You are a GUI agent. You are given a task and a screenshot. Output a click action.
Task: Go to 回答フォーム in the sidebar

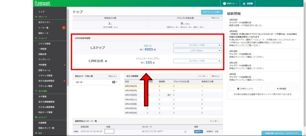[x=44, y=70]
